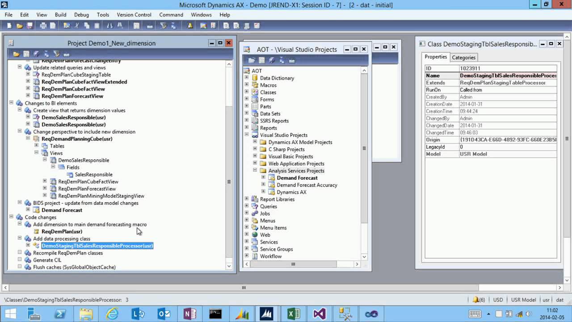The width and height of the screenshot is (572, 322).
Task: Expand C Sharp Projects folder in AOT
Action: pyautogui.click(x=255, y=149)
